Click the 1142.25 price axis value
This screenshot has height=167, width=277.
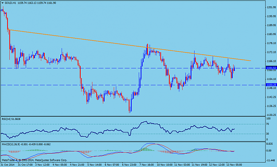click(x=271, y=97)
